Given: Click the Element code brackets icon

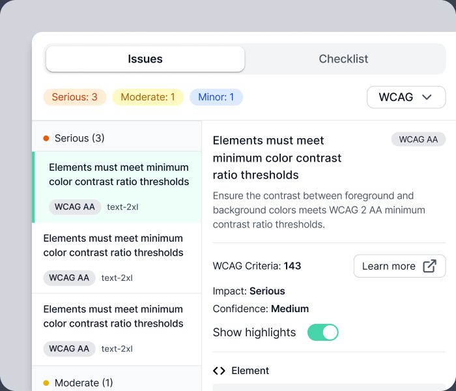Looking at the screenshot, I should [219, 371].
